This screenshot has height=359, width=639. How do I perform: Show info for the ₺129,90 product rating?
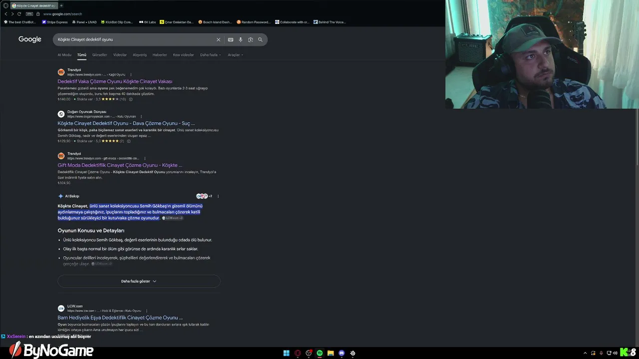coord(129,141)
